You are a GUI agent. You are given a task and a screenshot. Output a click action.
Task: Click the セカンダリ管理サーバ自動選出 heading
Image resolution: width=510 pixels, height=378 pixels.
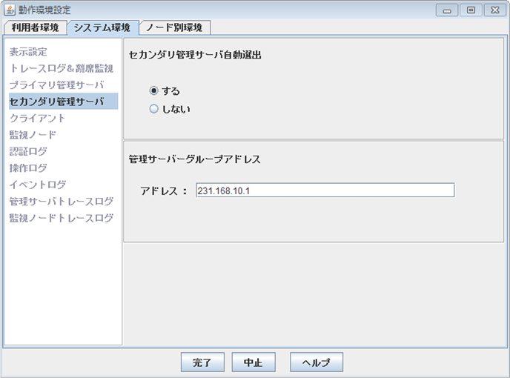195,55
